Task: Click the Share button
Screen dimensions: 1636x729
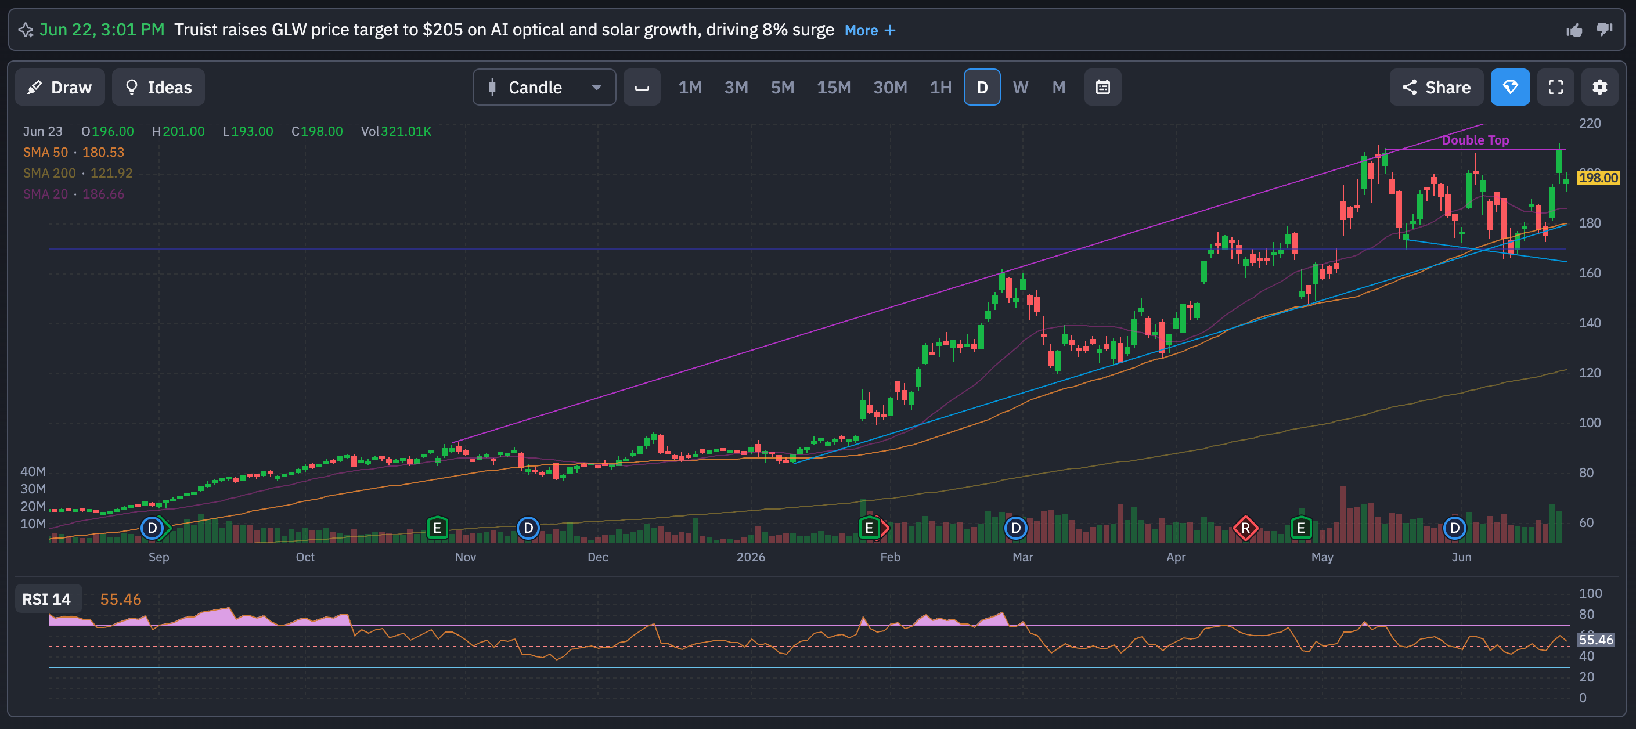Action: click(x=1436, y=87)
